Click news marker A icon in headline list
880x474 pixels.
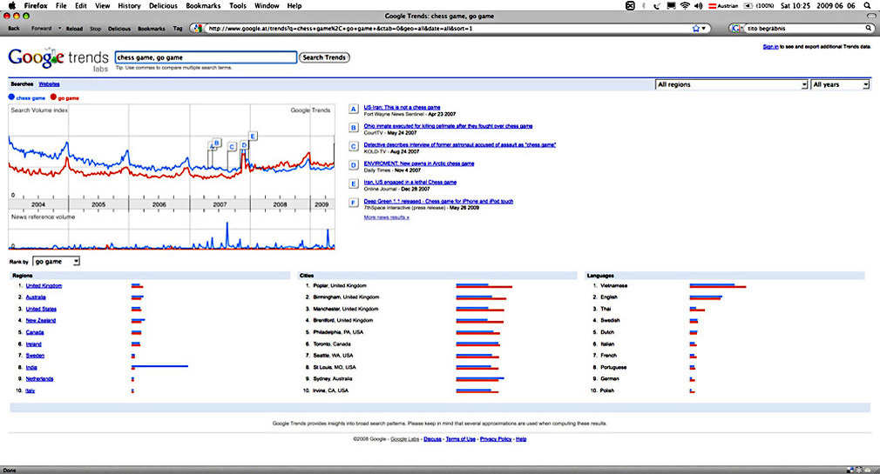point(354,110)
